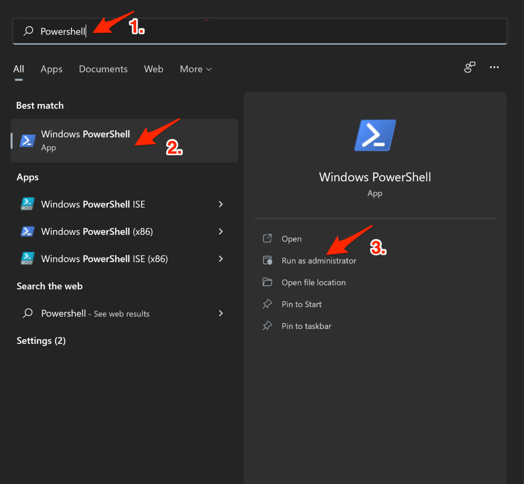Open the three-dot options menu

coord(494,67)
